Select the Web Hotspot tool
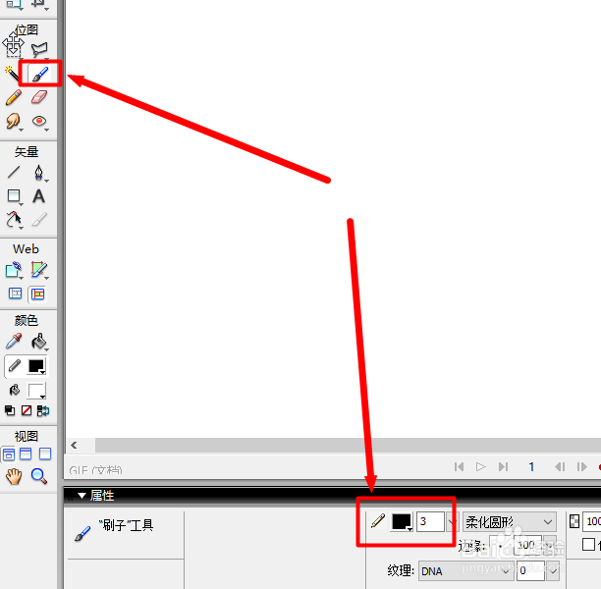The image size is (601, 589). (14, 270)
